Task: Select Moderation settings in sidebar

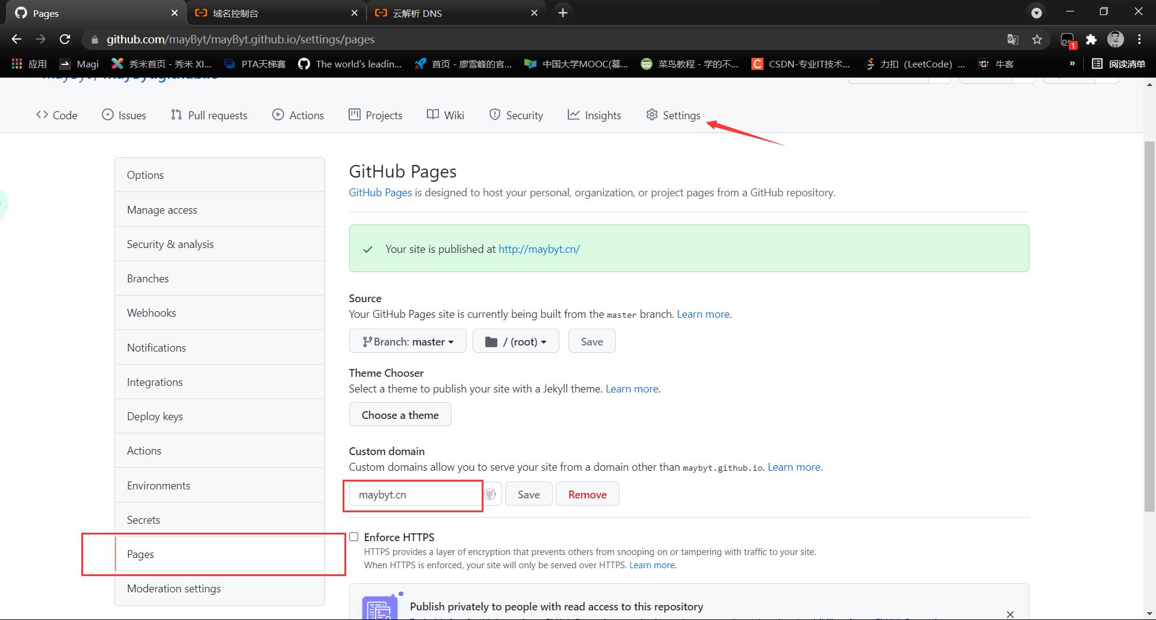Action: click(220, 588)
